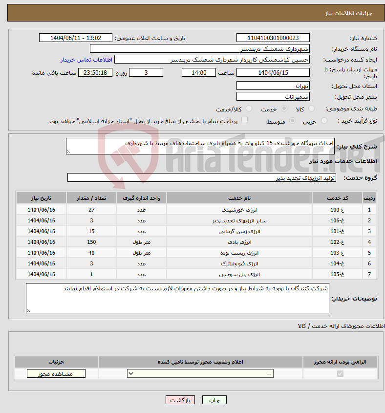Click service code غ-105

(337, 275)
